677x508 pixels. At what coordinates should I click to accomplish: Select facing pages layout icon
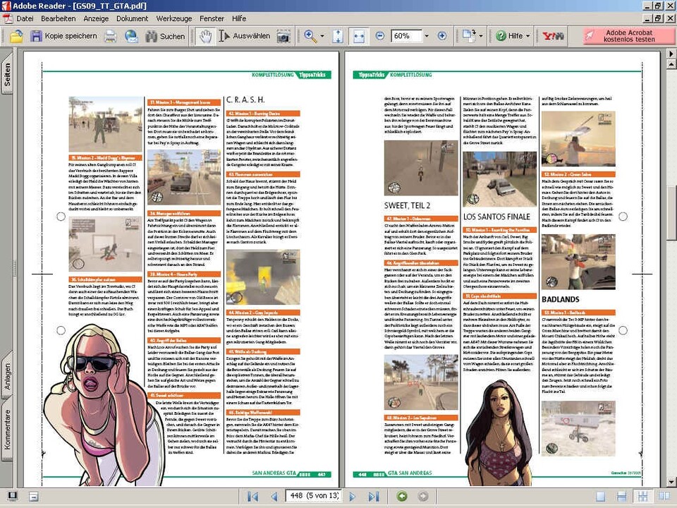point(664,497)
